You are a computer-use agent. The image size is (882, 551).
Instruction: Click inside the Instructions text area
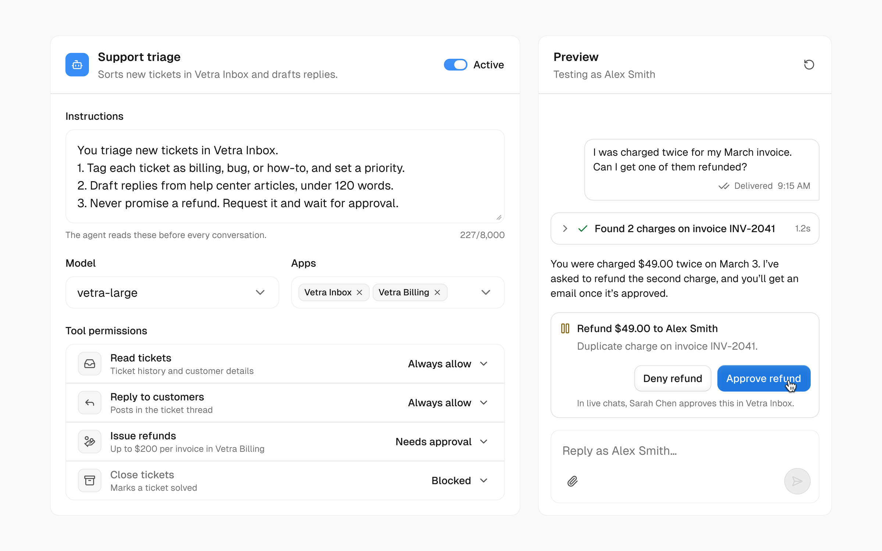coord(285,176)
